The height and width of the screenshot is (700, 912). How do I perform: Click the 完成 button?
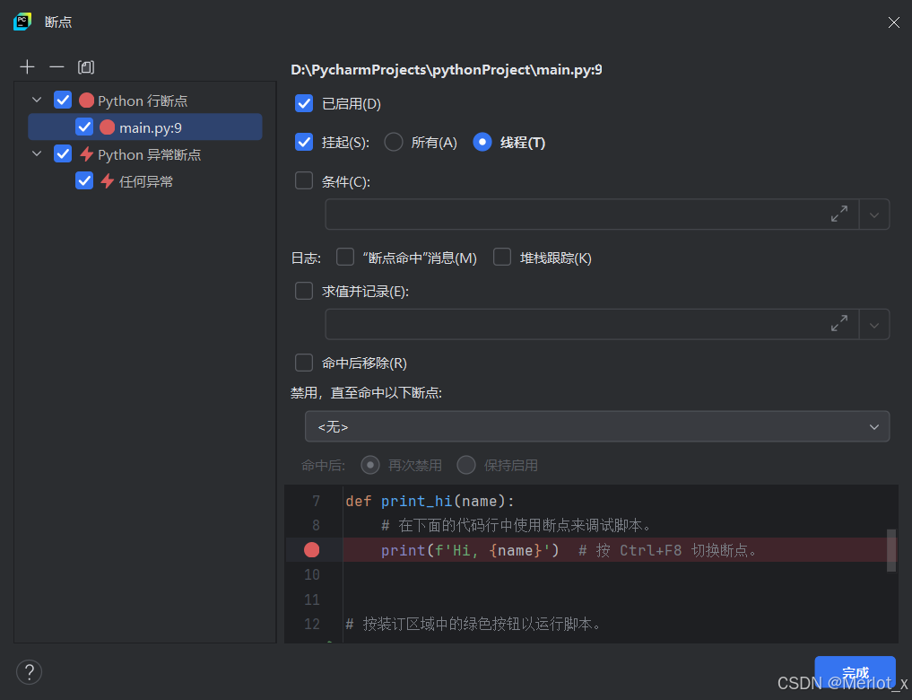tap(855, 672)
